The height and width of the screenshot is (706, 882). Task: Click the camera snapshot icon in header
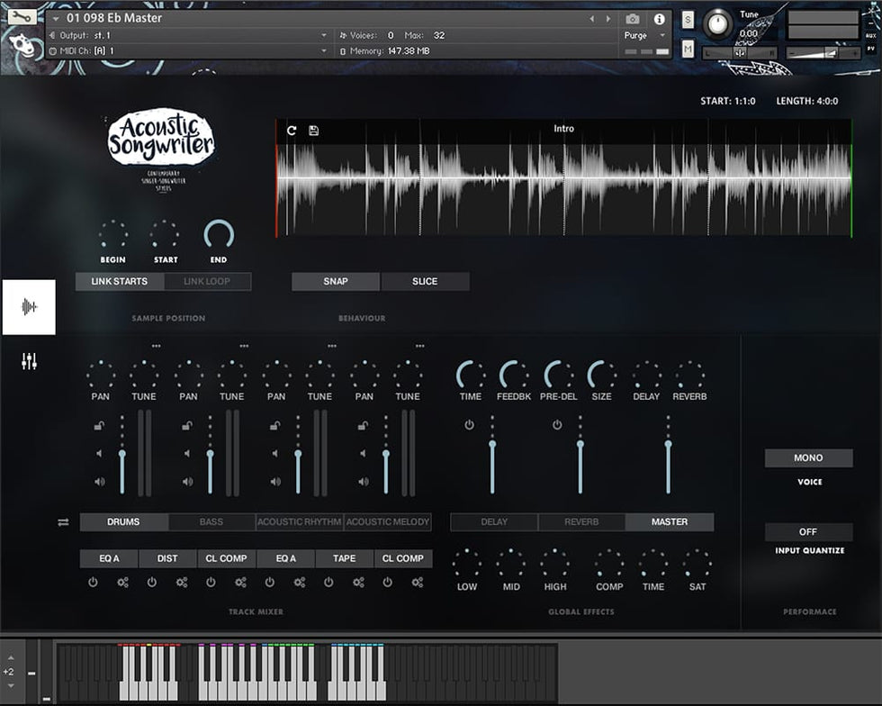[x=633, y=19]
